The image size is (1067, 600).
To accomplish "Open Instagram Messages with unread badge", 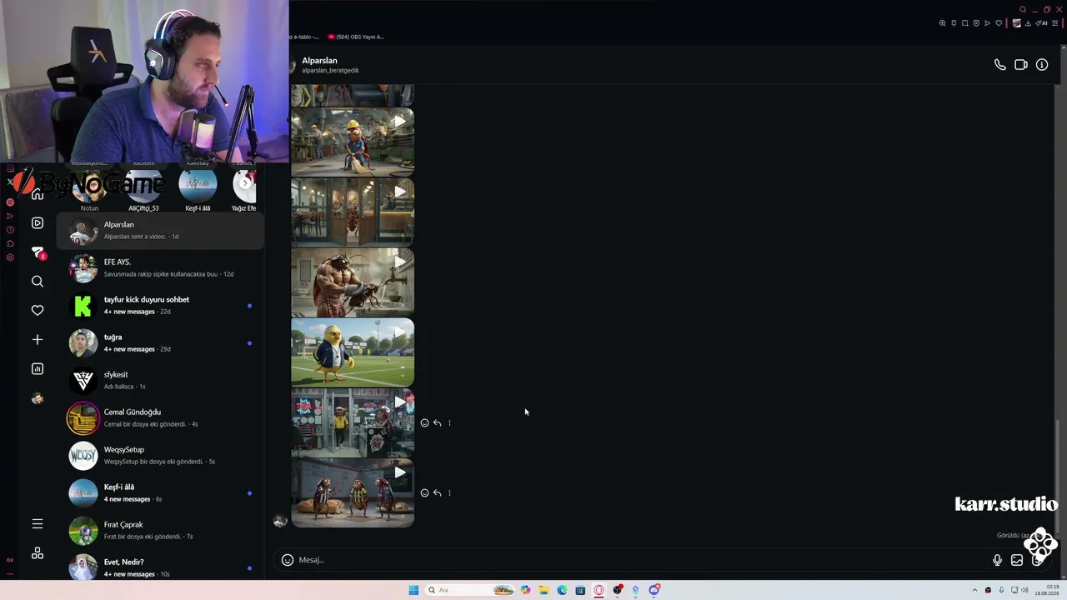I will tap(38, 252).
